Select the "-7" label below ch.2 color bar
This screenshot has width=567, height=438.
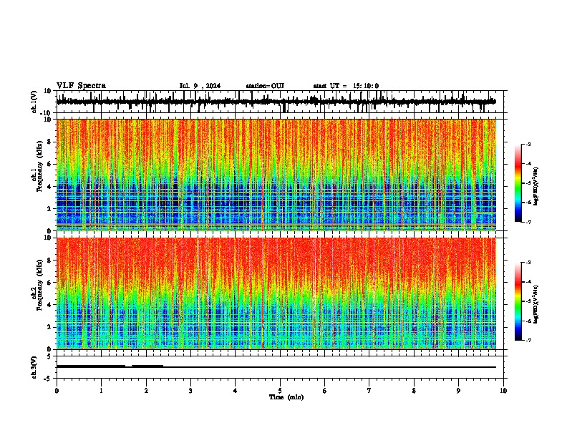(x=528, y=340)
